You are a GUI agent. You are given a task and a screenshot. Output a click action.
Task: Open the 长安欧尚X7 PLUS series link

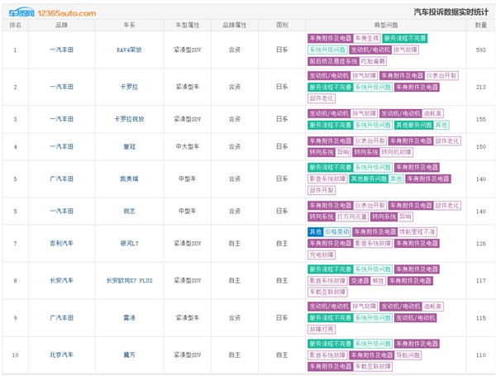(129, 281)
